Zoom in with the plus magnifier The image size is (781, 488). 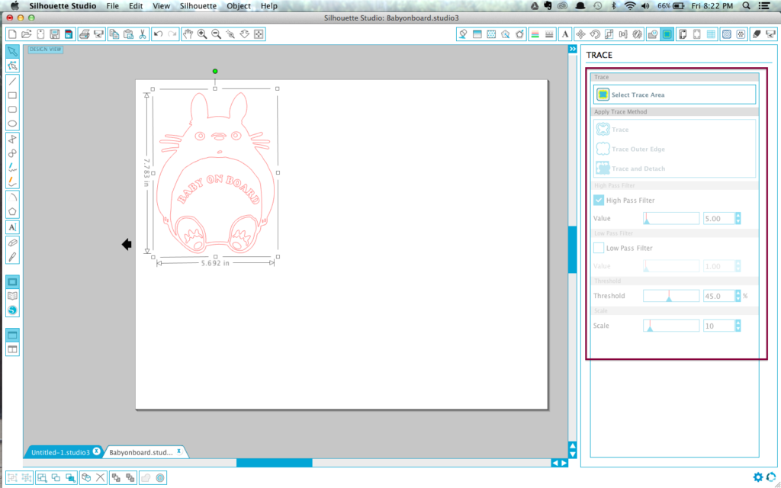[x=202, y=34]
